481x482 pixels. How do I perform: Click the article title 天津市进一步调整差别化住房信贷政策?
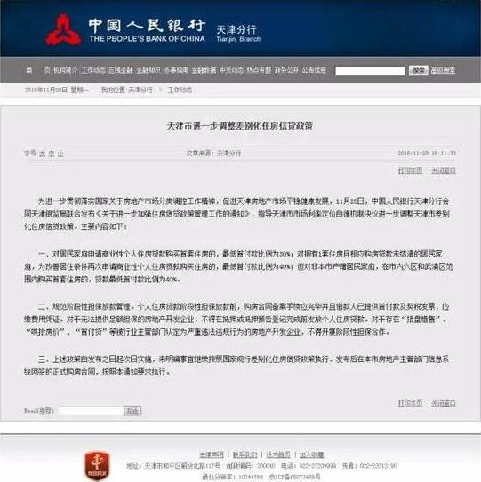(x=240, y=126)
